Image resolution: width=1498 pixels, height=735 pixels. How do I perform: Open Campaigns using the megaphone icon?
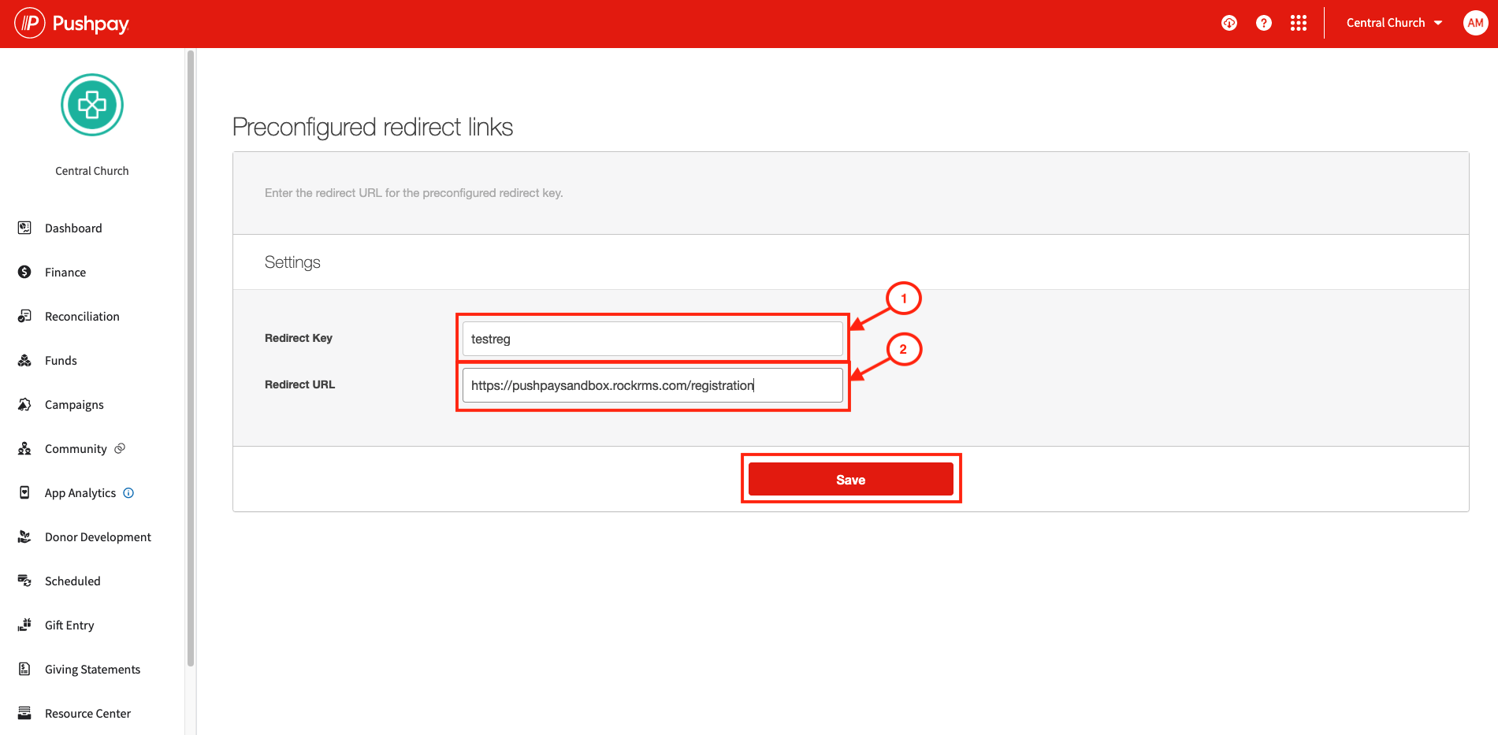coord(25,404)
